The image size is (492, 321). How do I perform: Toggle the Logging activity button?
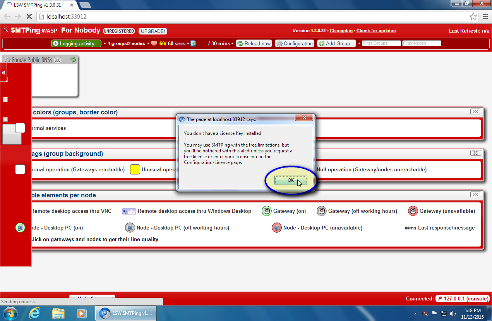(76, 43)
